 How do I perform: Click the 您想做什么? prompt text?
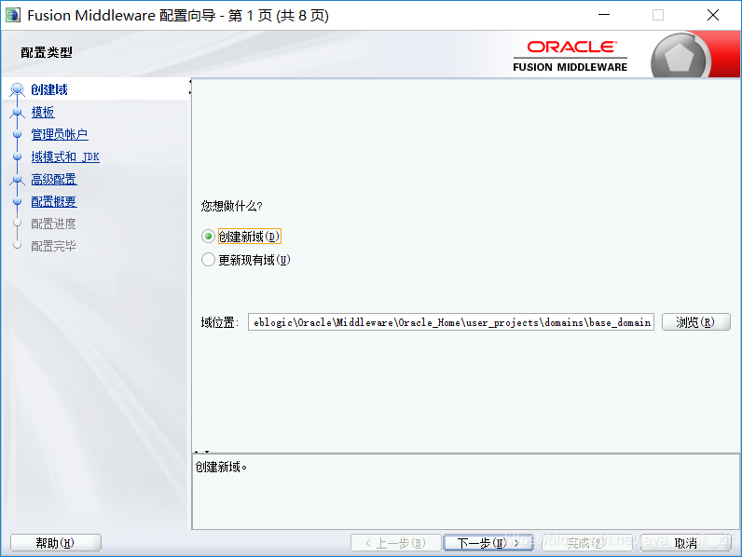tap(231, 206)
